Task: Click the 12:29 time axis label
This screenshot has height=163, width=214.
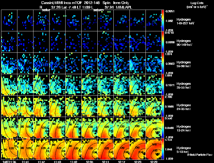Action: coord(154,162)
